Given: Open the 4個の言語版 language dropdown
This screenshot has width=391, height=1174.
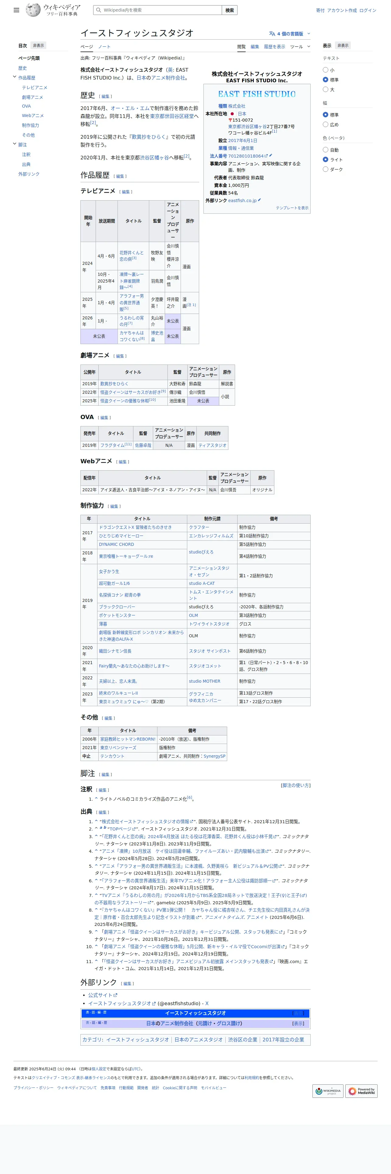Looking at the screenshot, I should 290,34.
